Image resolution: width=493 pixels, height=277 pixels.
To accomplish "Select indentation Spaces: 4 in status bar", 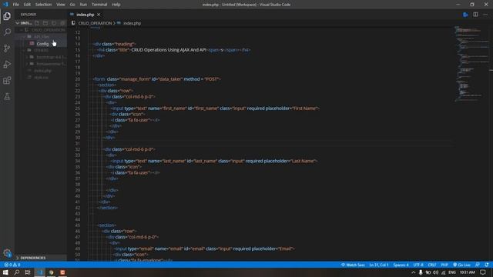I will [401, 265].
